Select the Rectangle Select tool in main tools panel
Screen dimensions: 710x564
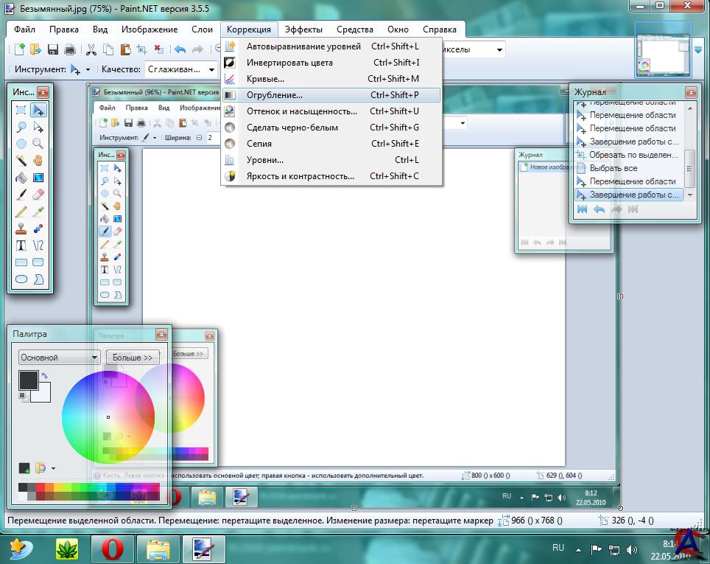21,110
